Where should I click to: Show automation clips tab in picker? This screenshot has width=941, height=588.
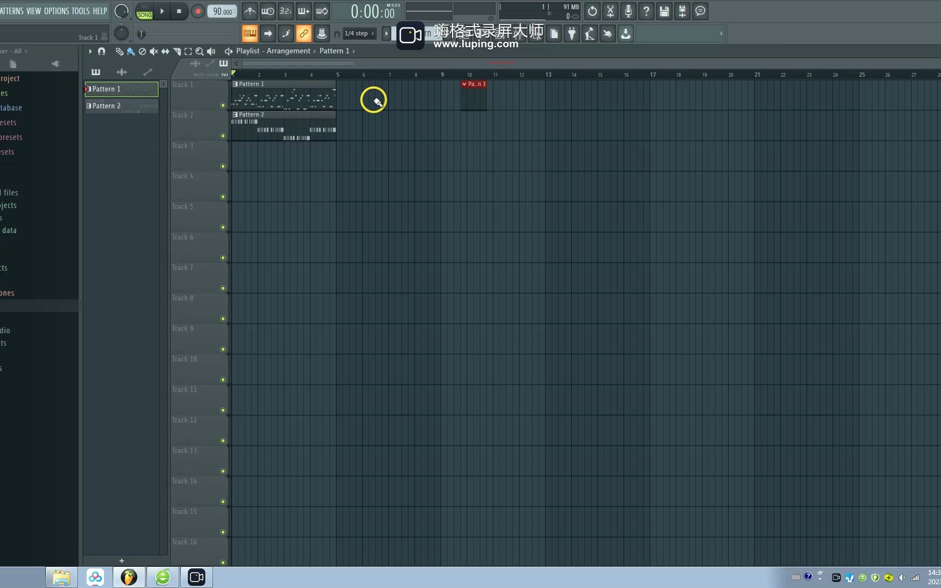click(x=148, y=72)
